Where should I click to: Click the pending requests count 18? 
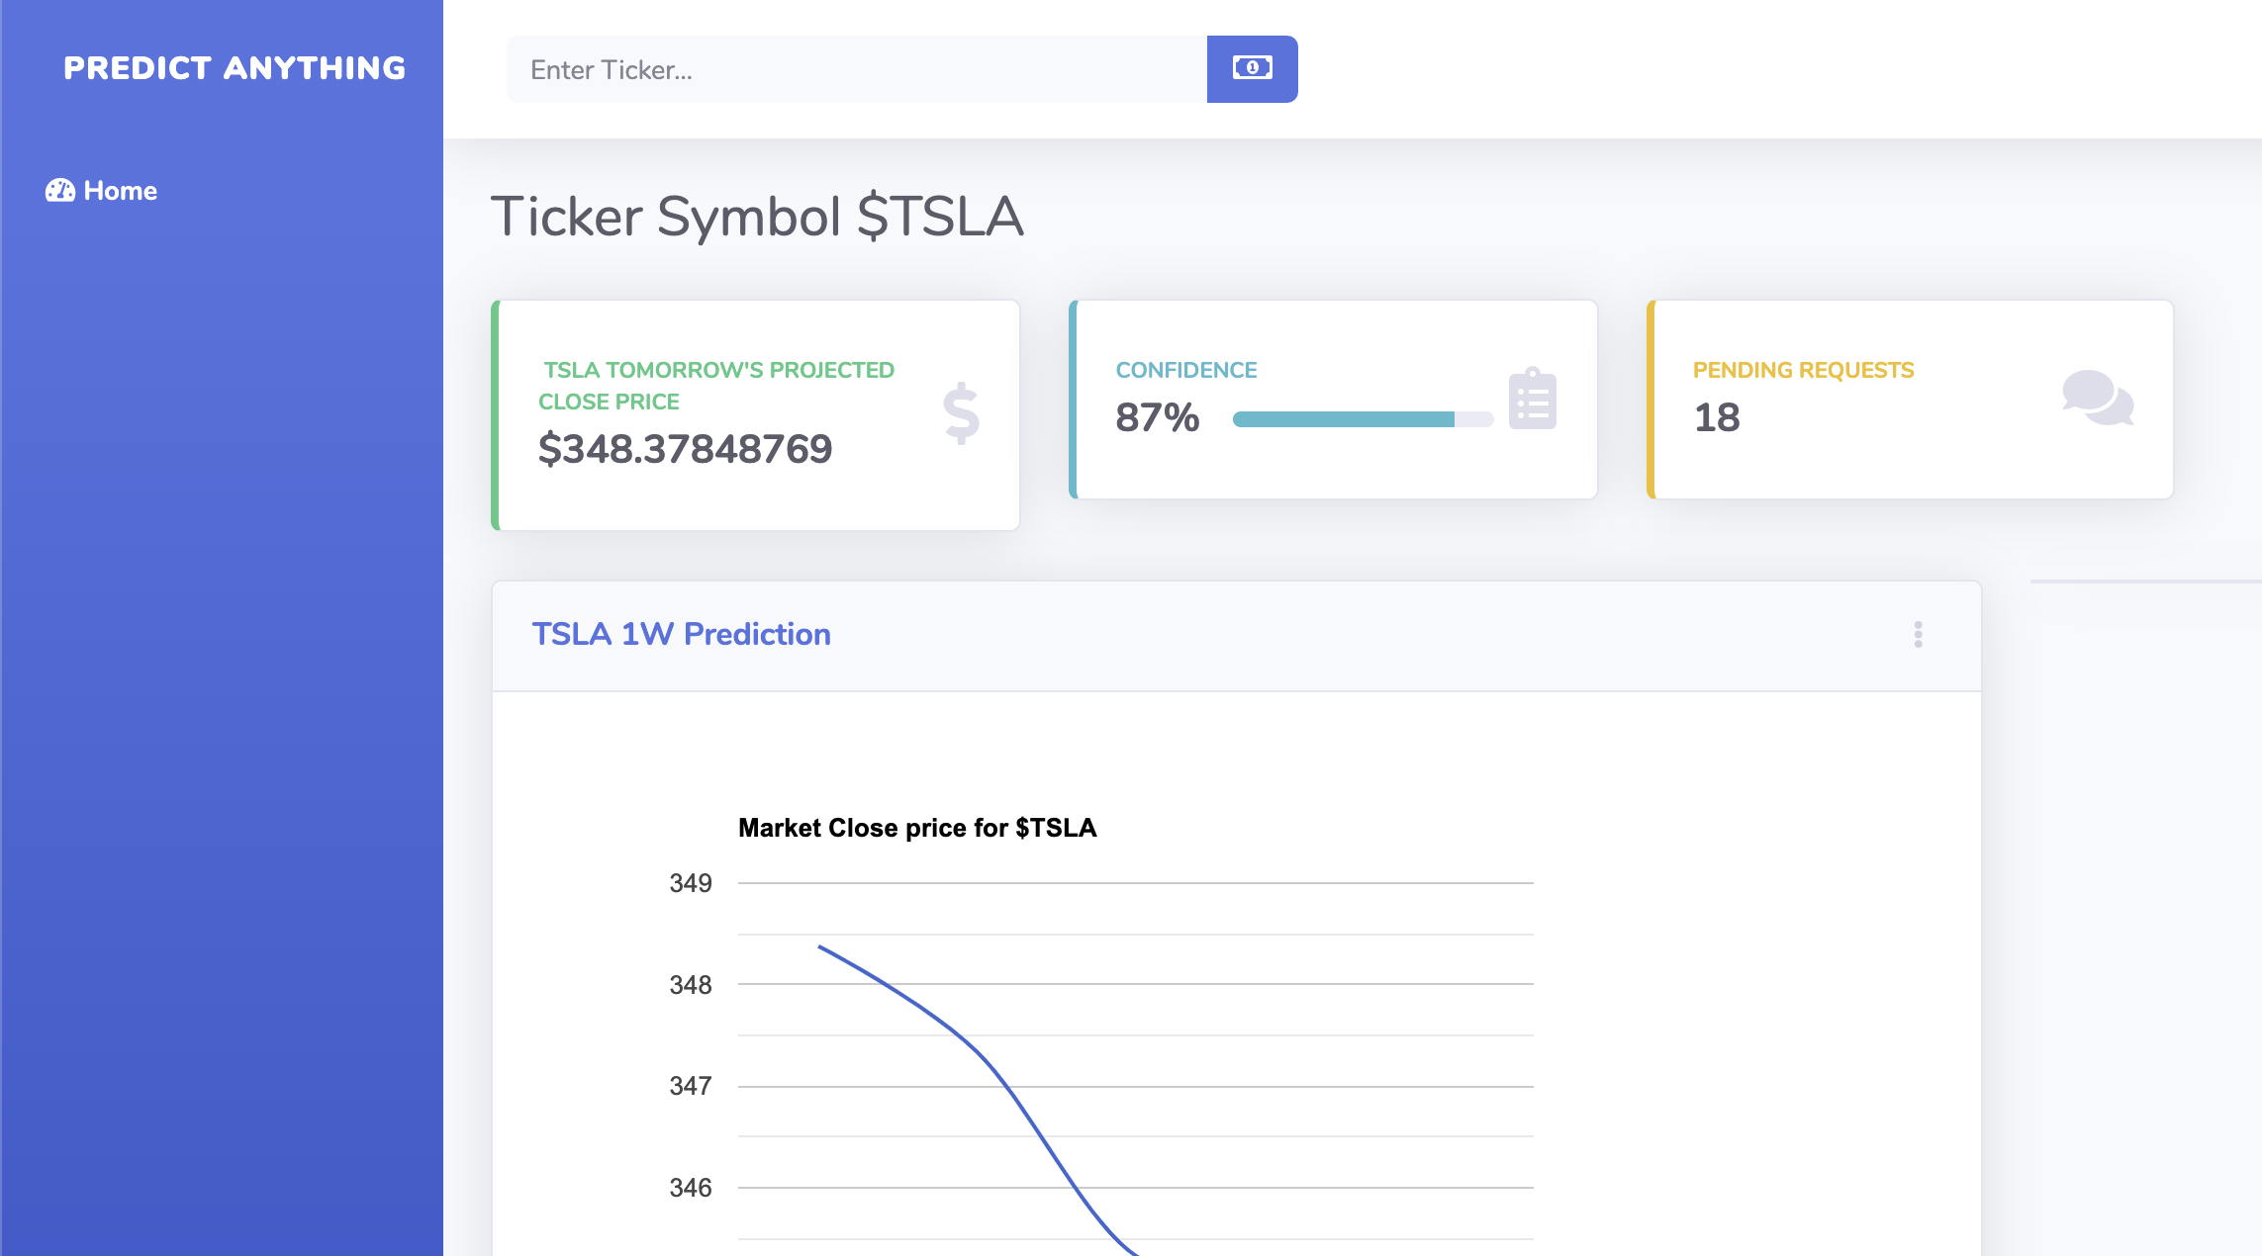1717,417
